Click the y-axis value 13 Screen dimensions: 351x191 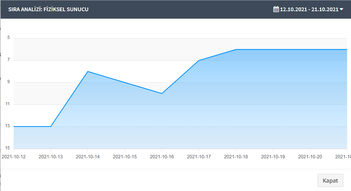click(x=7, y=126)
